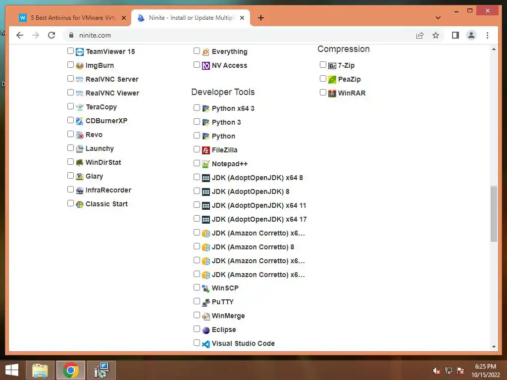Open File Explorer from the taskbar
Image resolution: width=507 pixels, height=380 pixels.
click(x=40, y=370)
